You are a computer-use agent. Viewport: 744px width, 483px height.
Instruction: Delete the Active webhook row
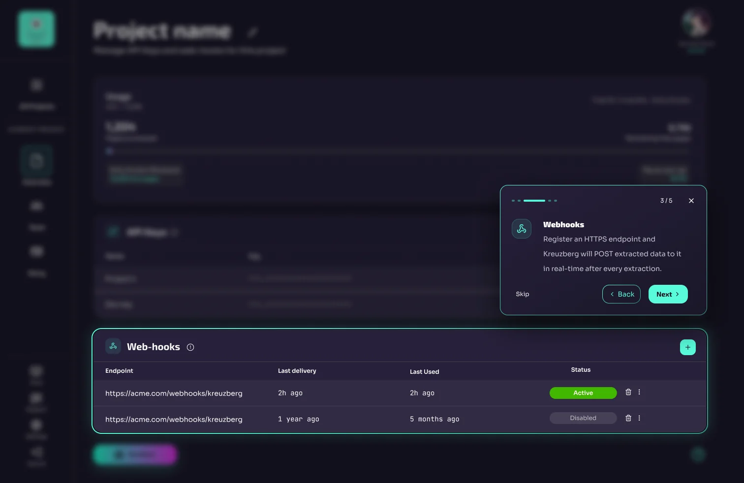(628, 392)
